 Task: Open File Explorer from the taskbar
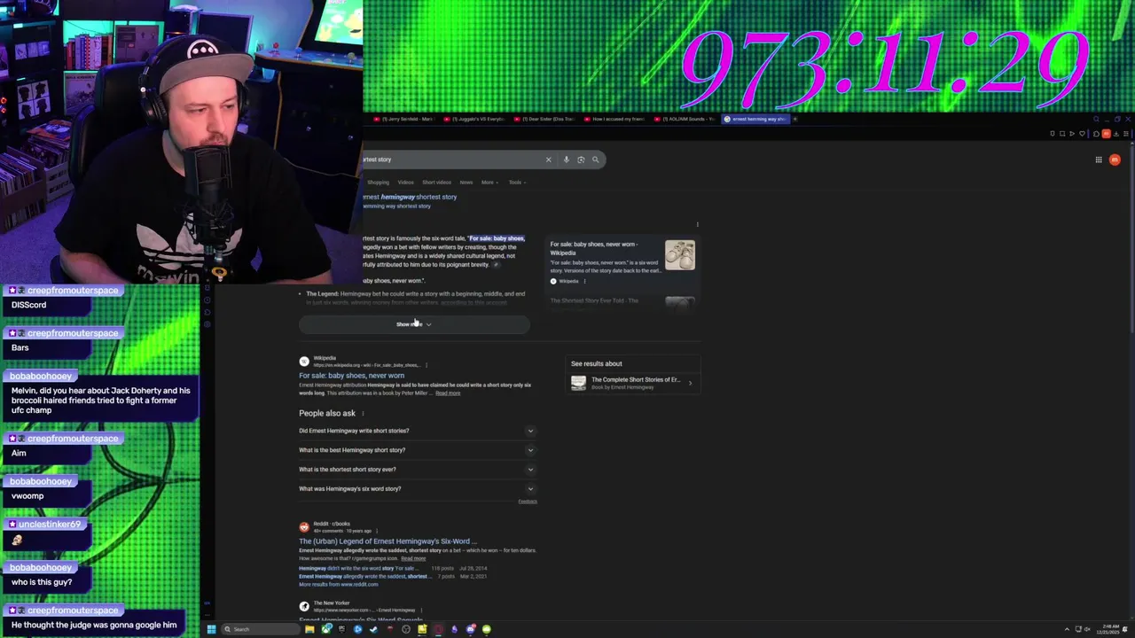[309, 629]
